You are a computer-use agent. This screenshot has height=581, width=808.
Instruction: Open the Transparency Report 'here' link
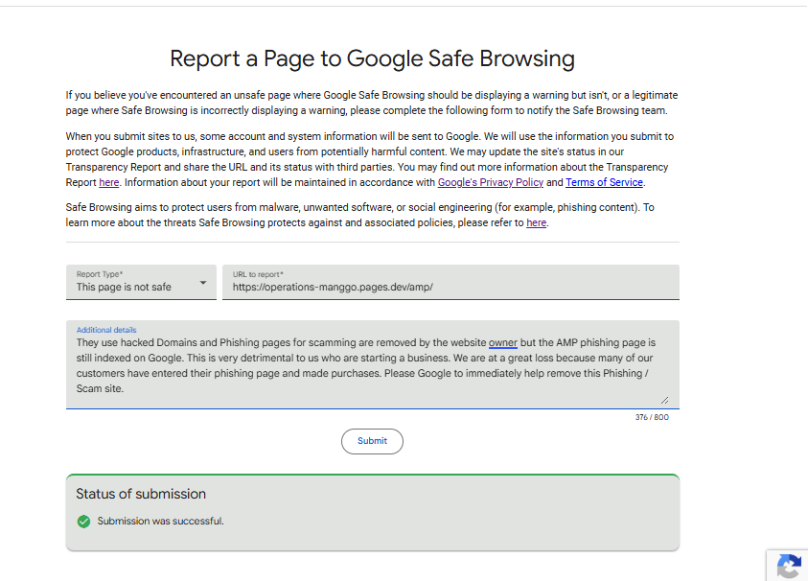[108, 182]
